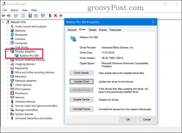This screenshot has height=133, width=182.
Task: Collapse the Display adapters node
Action: tap(8, 51)
